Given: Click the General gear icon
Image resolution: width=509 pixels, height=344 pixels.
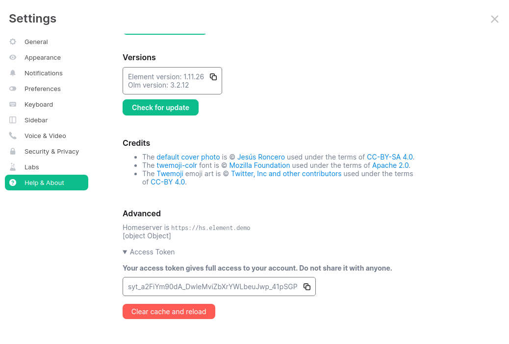Looking at the screenshot, I should tap(13, 42).
